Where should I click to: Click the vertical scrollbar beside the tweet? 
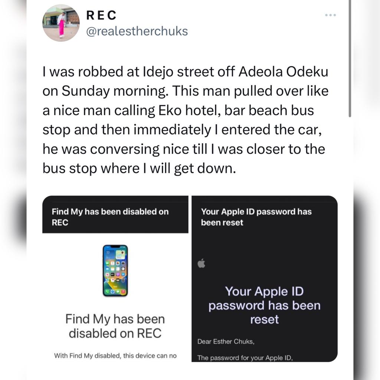point(350,59)
